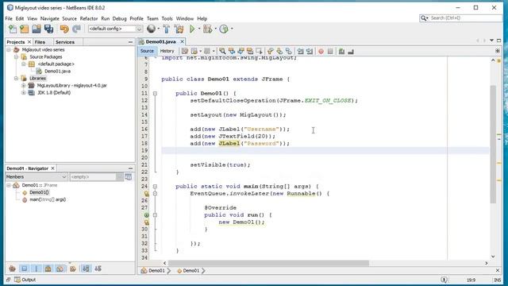Click the Profile Project clock icon
This screenshot has width=508, height=286.
click(x=224, y=29)
